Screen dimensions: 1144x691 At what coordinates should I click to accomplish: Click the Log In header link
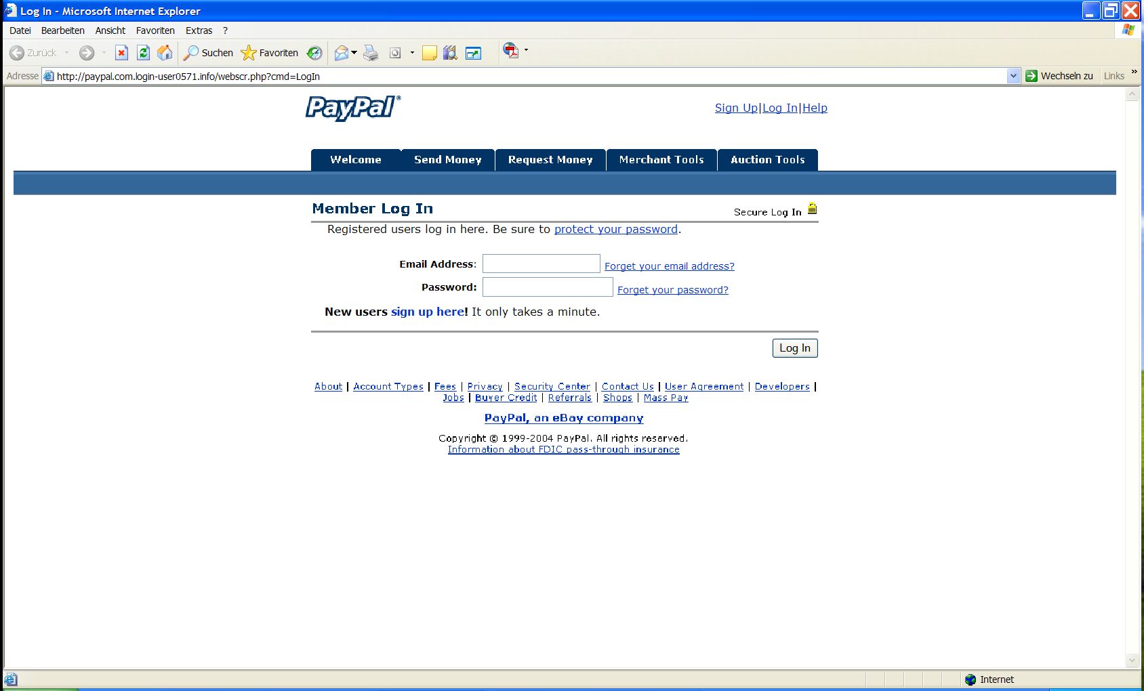point(780,108)
